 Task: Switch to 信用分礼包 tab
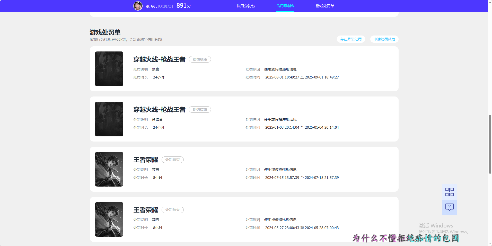click(x=245, y=6)
